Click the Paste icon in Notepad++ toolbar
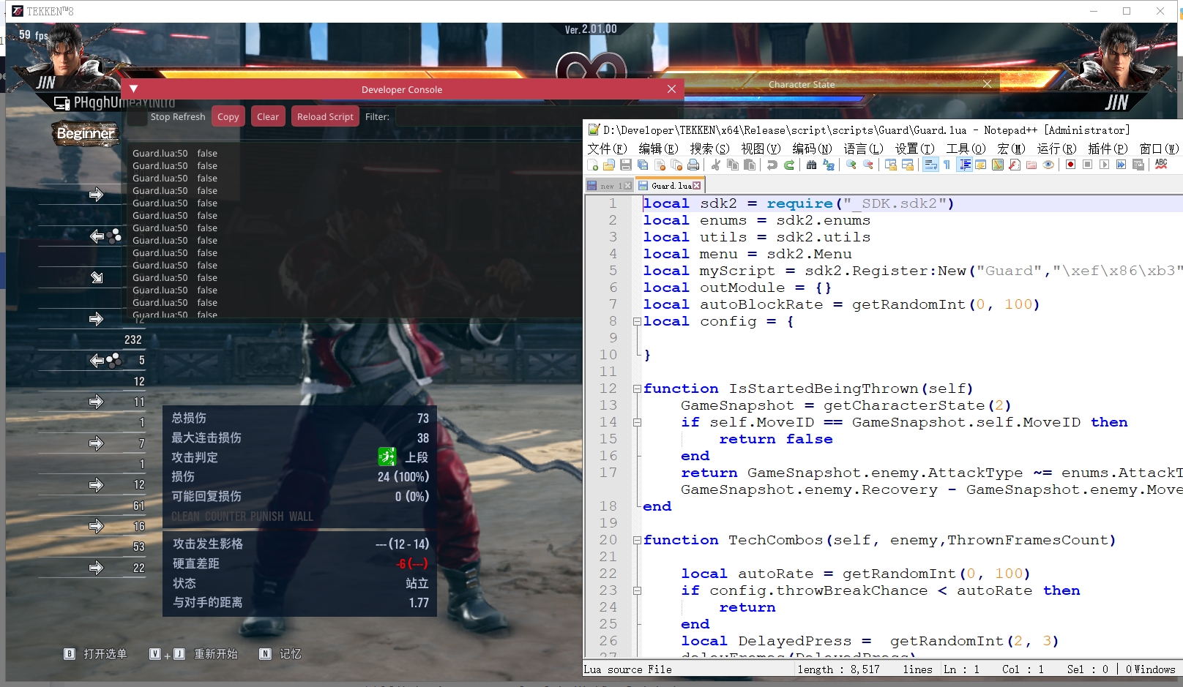The width and height of the screenshot is (1183, 687). pyautogui.click(x=750, y=165)
